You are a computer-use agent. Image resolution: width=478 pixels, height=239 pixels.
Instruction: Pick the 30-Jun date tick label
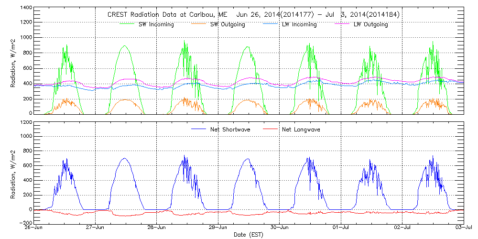(280, 228)
